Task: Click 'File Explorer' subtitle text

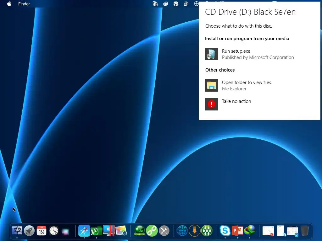Action: coord(234,89)
